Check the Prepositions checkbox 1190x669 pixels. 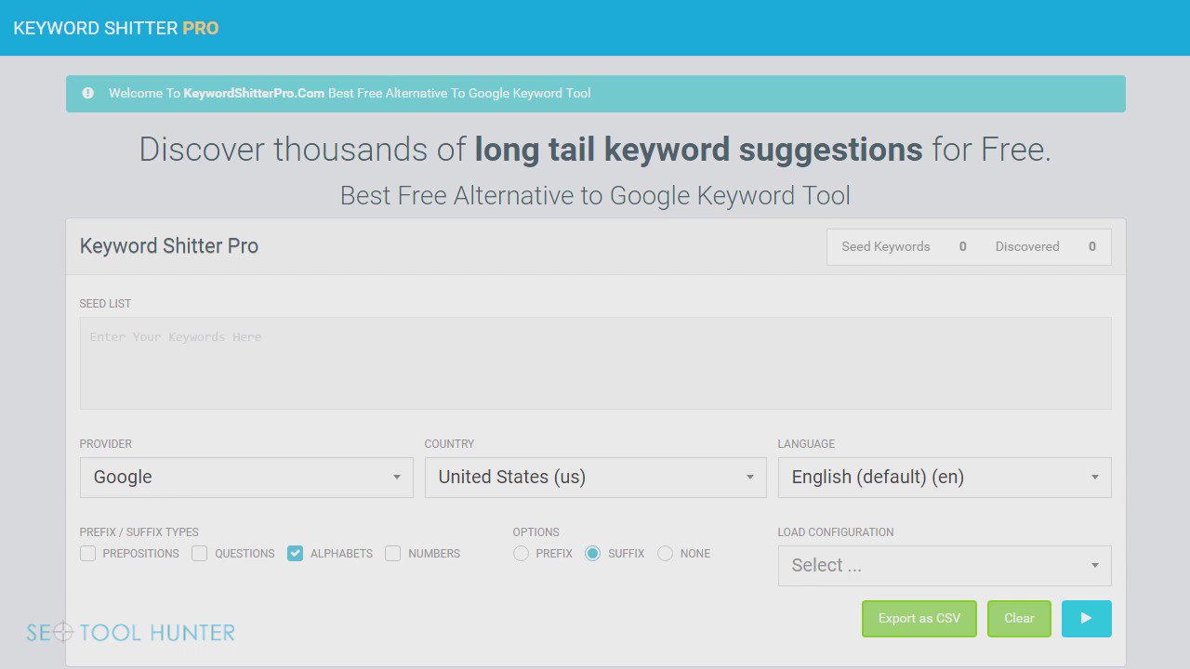pyautogui.click(x=88, y=554)
